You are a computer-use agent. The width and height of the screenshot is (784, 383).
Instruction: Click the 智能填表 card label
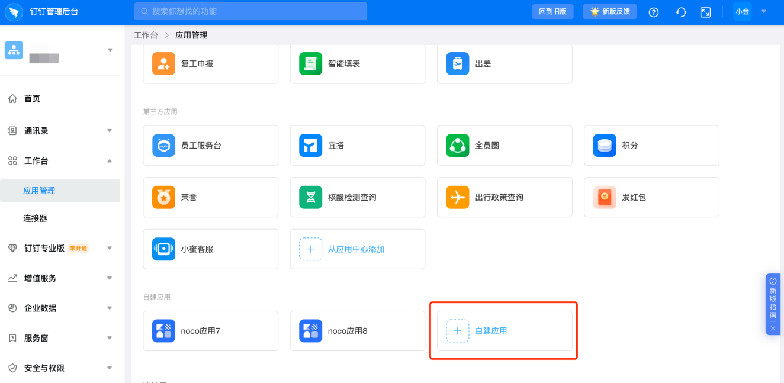[x=344, y=63]
